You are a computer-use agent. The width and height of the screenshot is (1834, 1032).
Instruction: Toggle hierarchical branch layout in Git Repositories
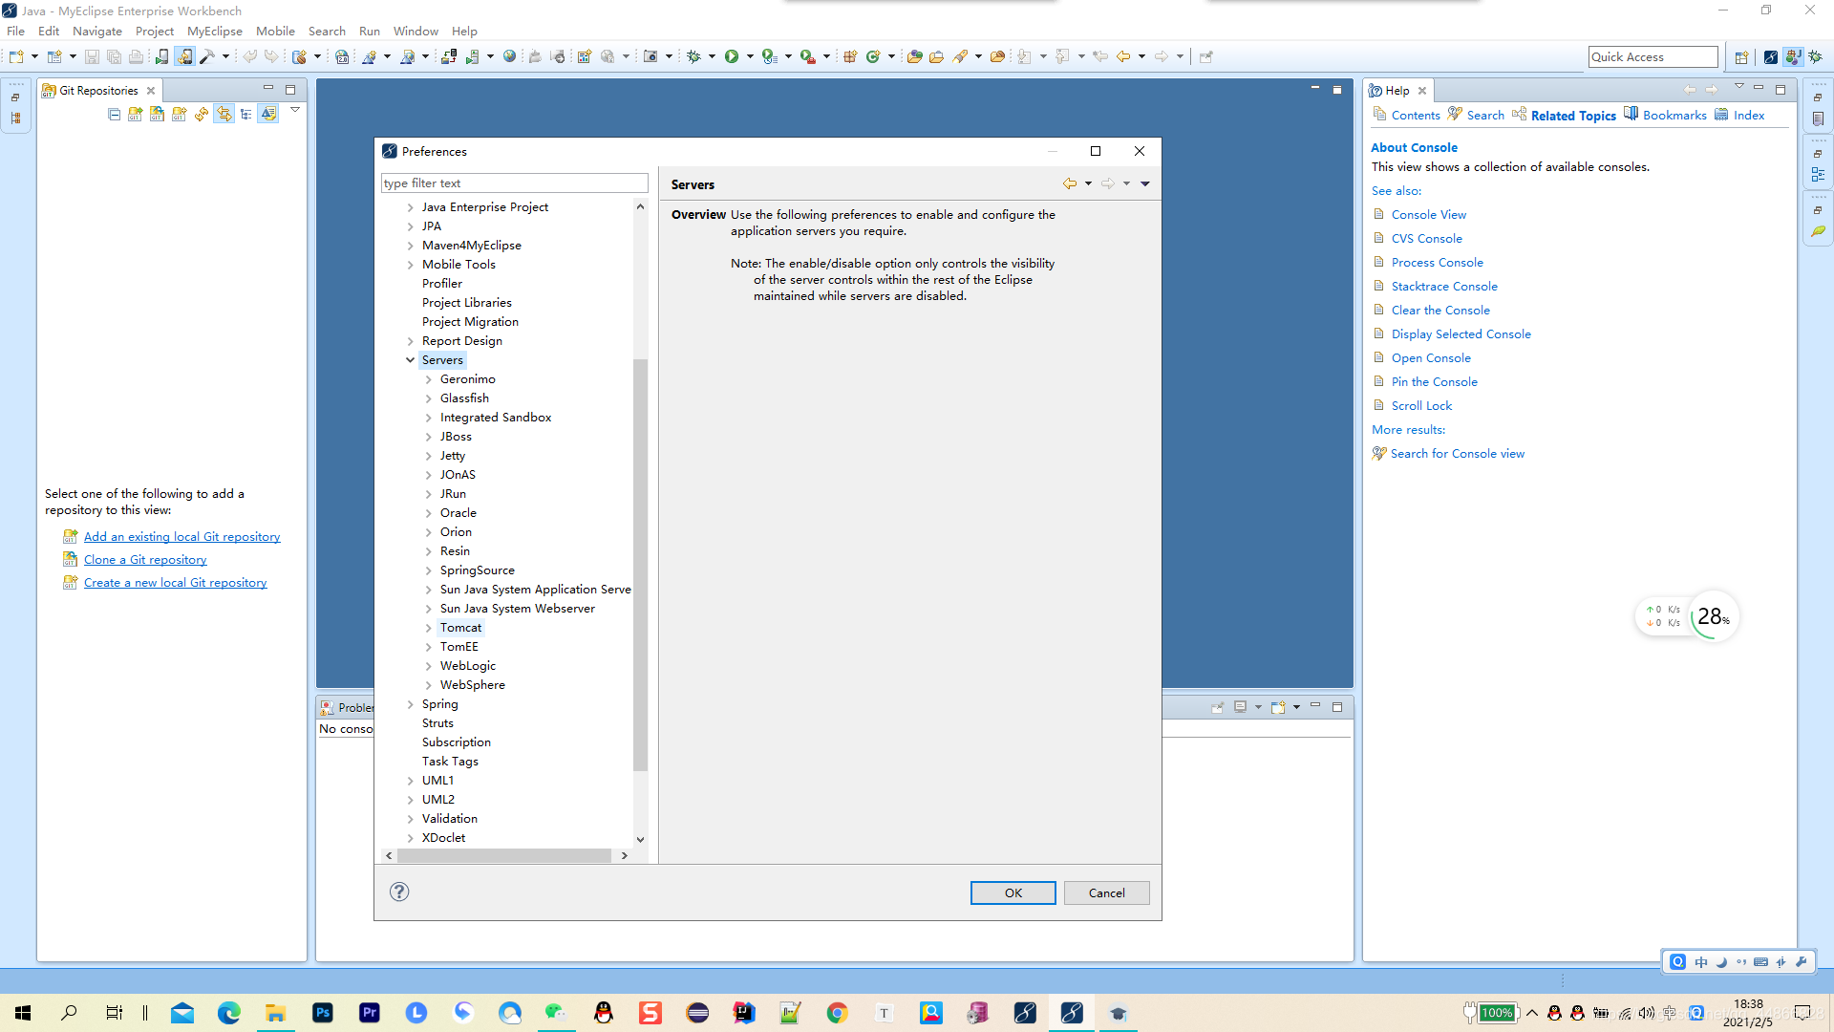click(246, 114)
